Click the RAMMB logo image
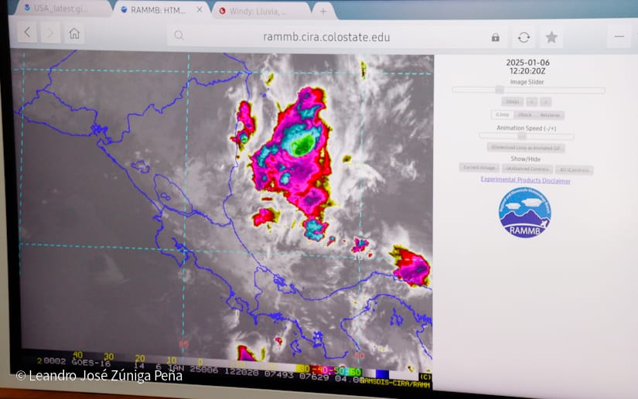638x399 pixels. click(524, 211)
